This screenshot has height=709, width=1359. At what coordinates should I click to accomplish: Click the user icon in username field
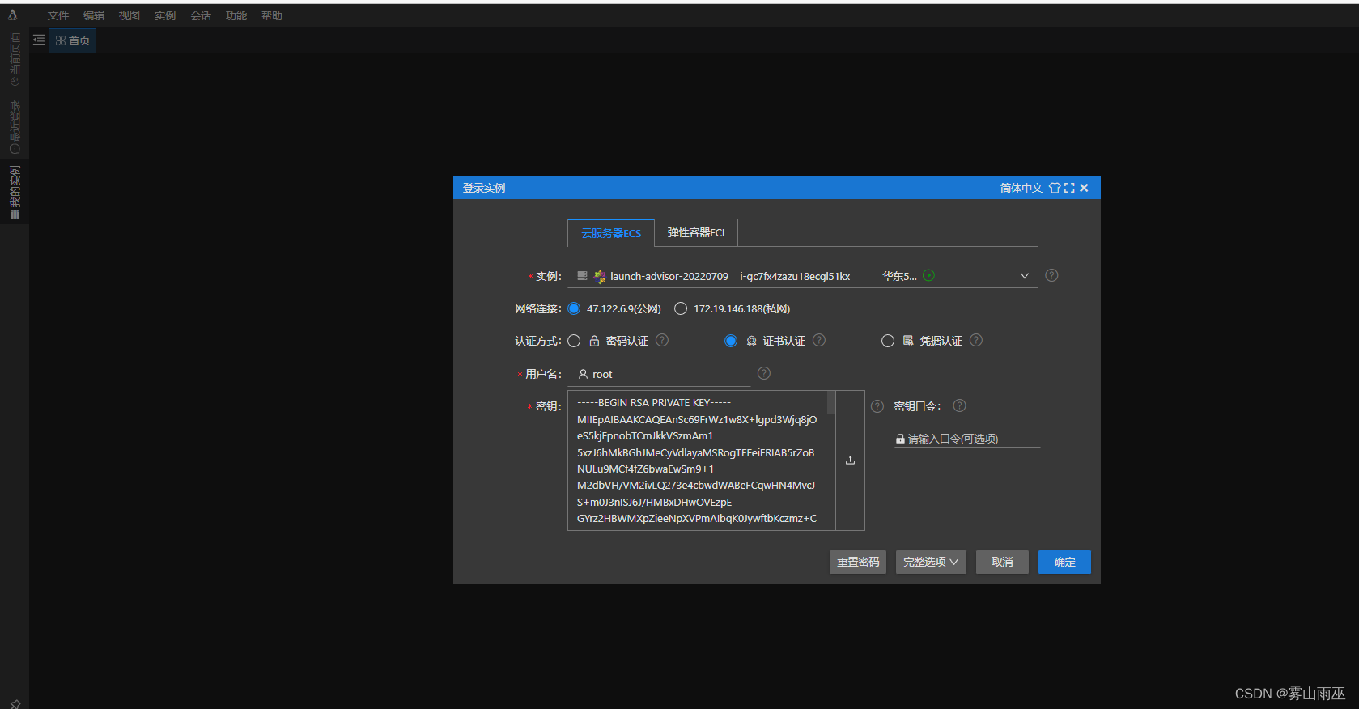pyautogui.click(x=583, y=374)
